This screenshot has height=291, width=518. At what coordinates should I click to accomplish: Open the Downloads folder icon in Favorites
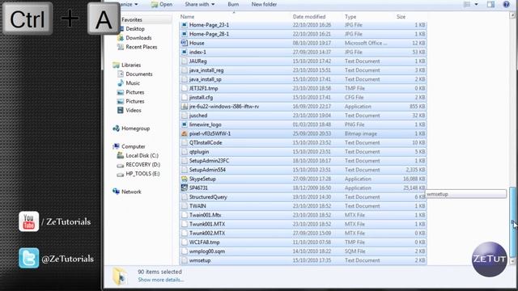[121, 38]
